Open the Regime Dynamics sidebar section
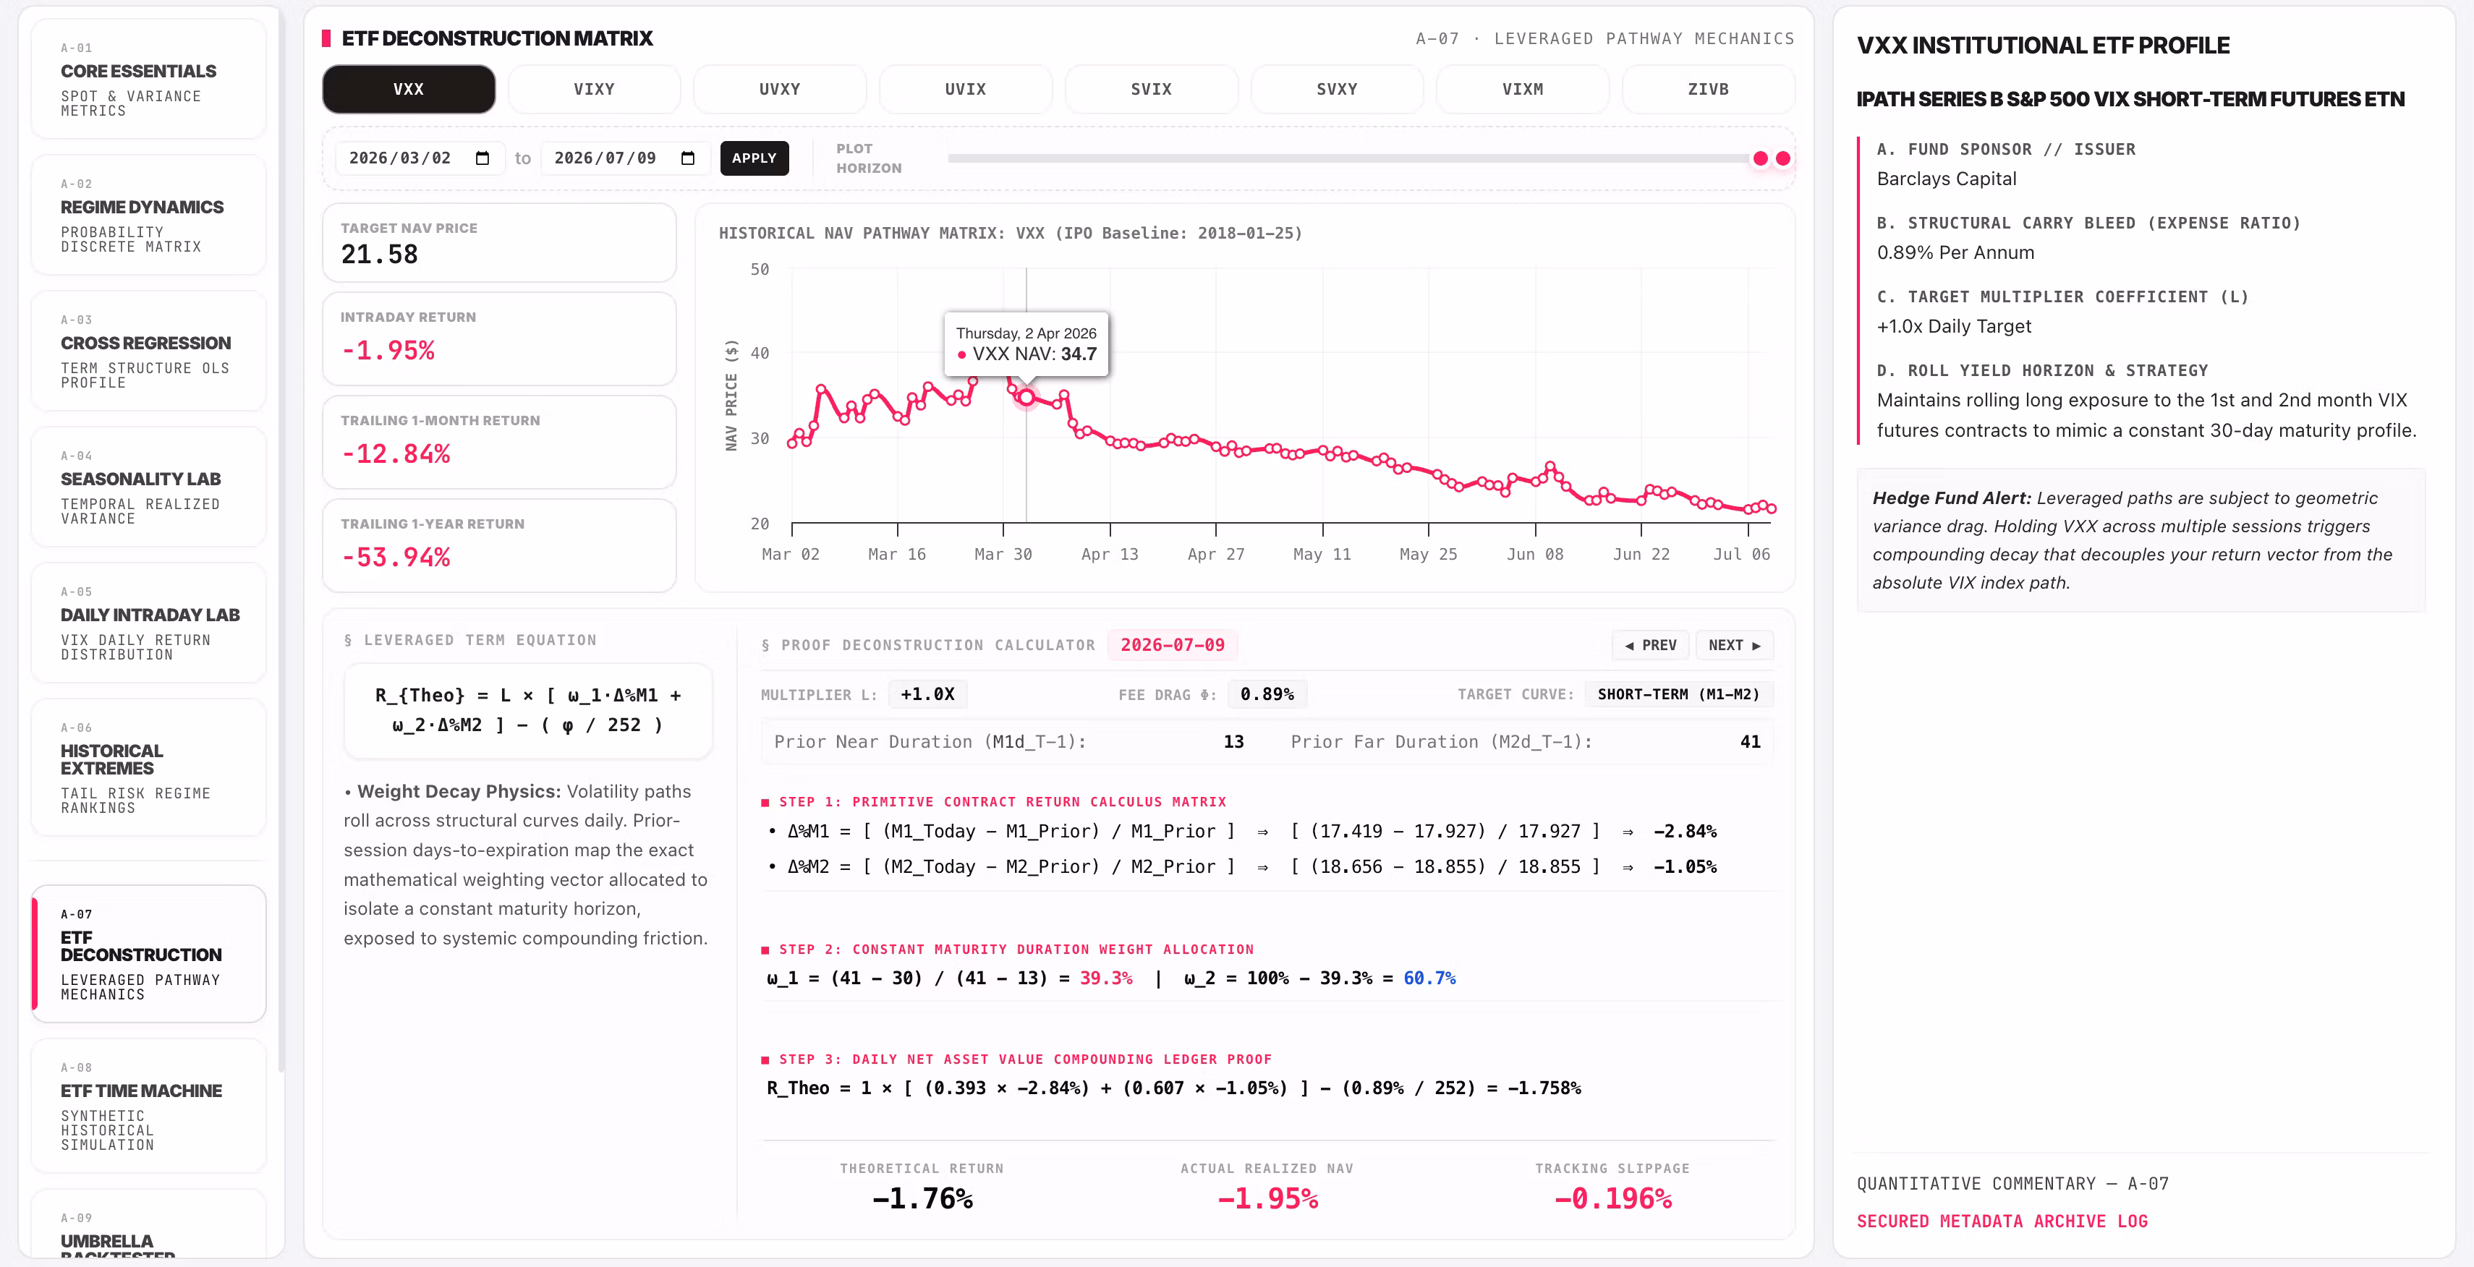 (x=149, y=215)
